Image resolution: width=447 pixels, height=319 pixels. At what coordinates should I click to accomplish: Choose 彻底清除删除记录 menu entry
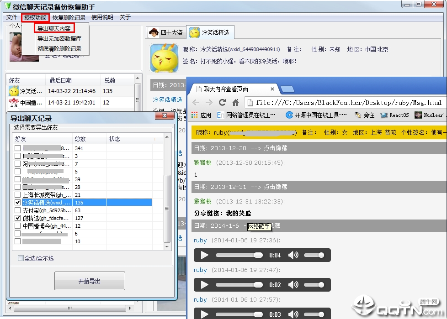click(x=59, y=49)
